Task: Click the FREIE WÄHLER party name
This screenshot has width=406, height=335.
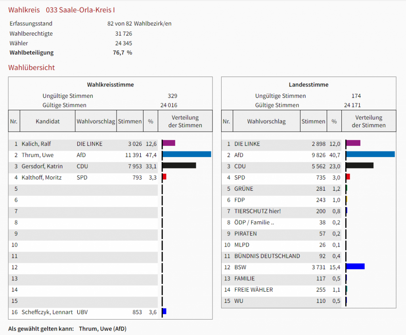Action: point(253,290)
